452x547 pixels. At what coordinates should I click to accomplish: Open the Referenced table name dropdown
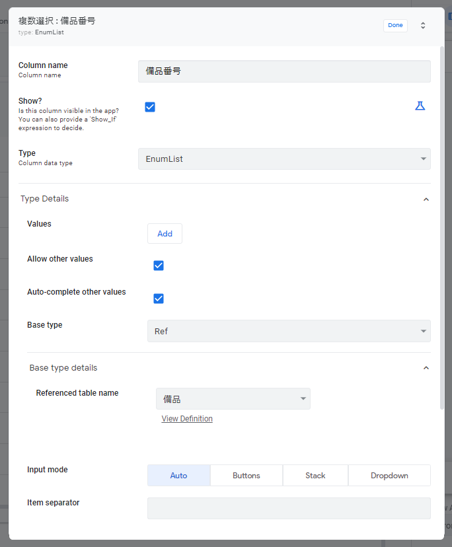coord(233,398)
